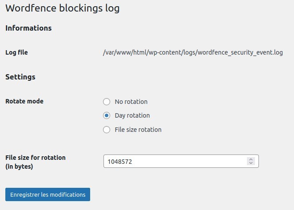
Task: Click the File size for rotation label
Action: 36,162
